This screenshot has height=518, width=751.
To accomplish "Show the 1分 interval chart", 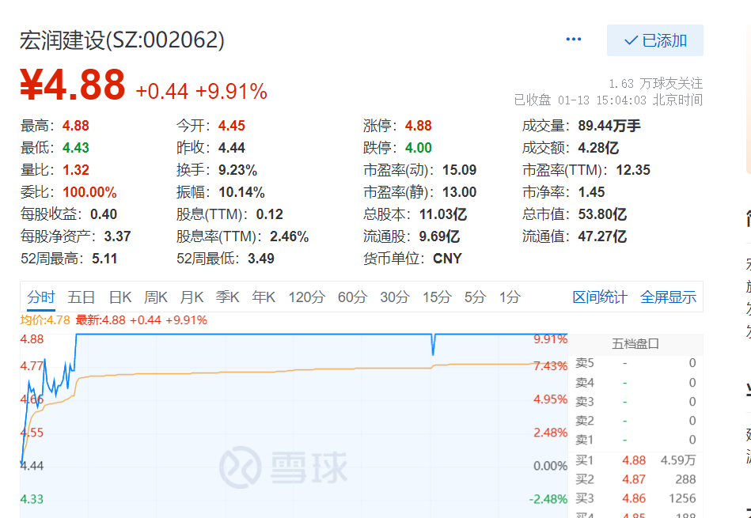I will [x=510, y=297].
